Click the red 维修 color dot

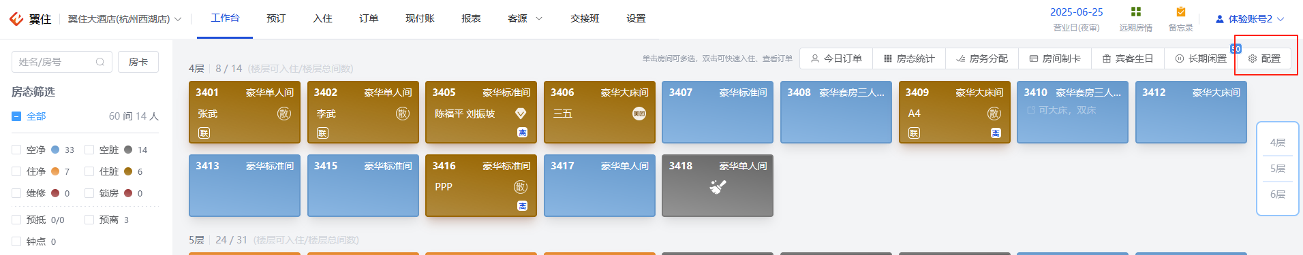(55, 193)
